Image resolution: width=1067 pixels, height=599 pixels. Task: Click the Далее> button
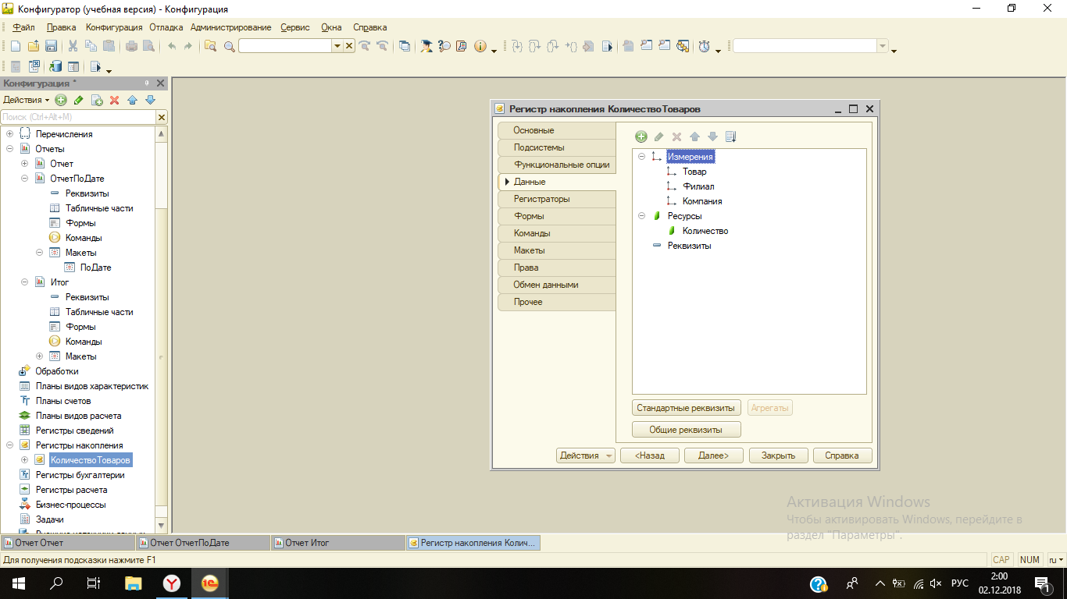(713, 455)
